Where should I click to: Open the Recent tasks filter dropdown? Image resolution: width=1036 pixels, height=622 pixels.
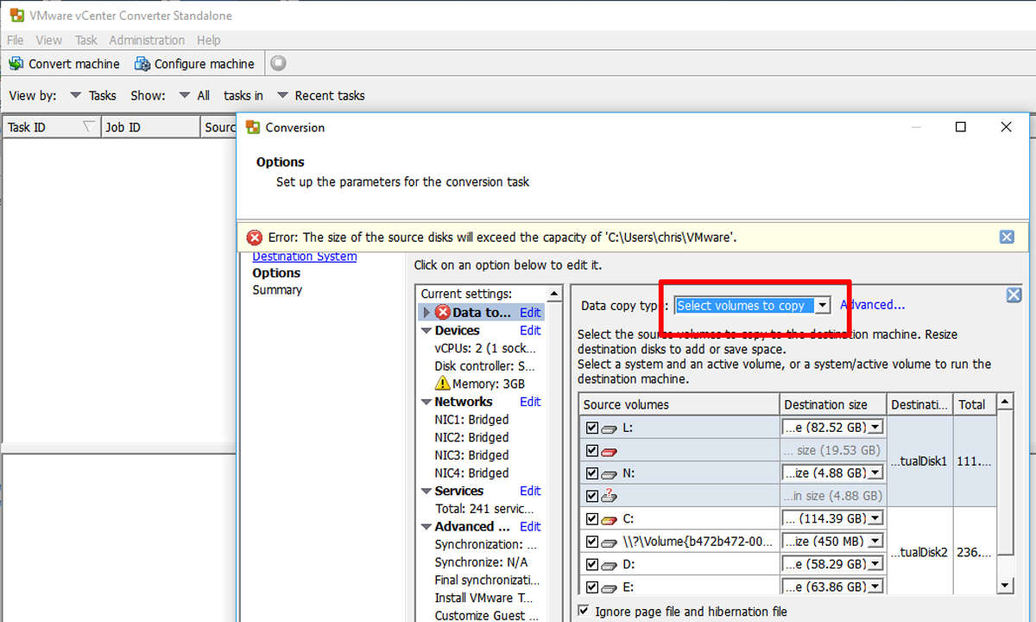(282, 96)
